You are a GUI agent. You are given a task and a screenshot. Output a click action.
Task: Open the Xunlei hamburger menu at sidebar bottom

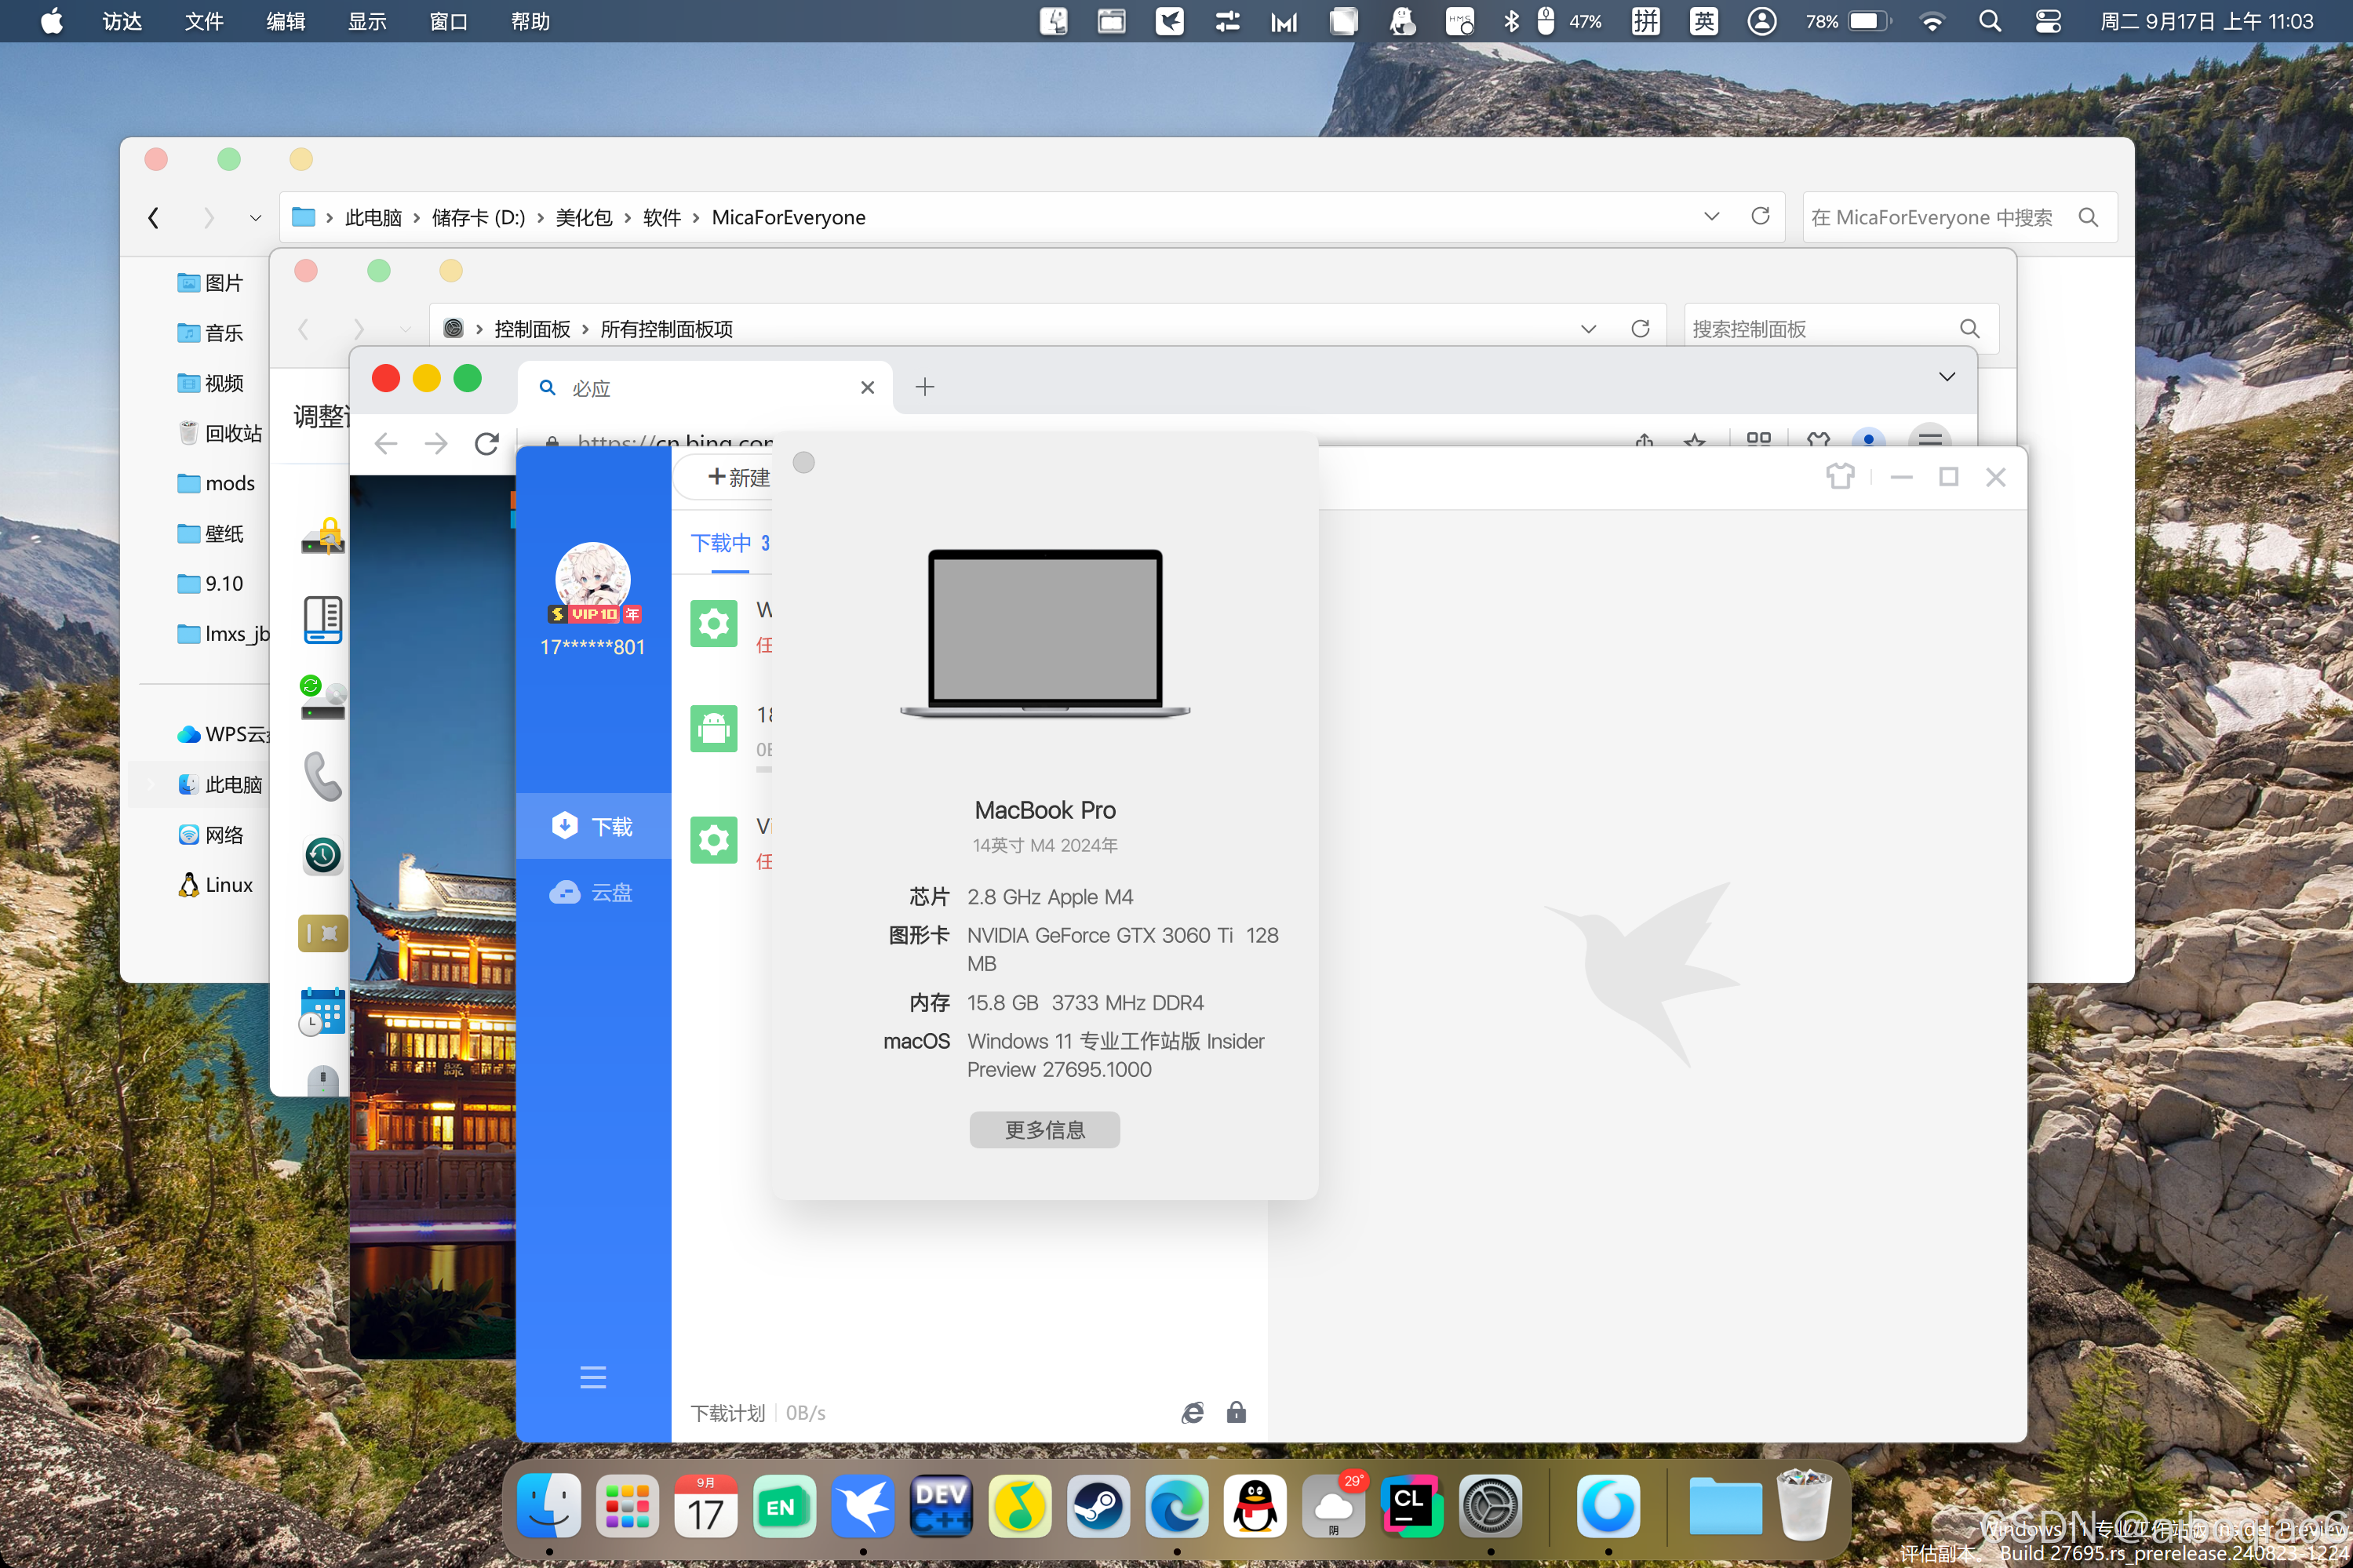click(x=593, y=1377)
